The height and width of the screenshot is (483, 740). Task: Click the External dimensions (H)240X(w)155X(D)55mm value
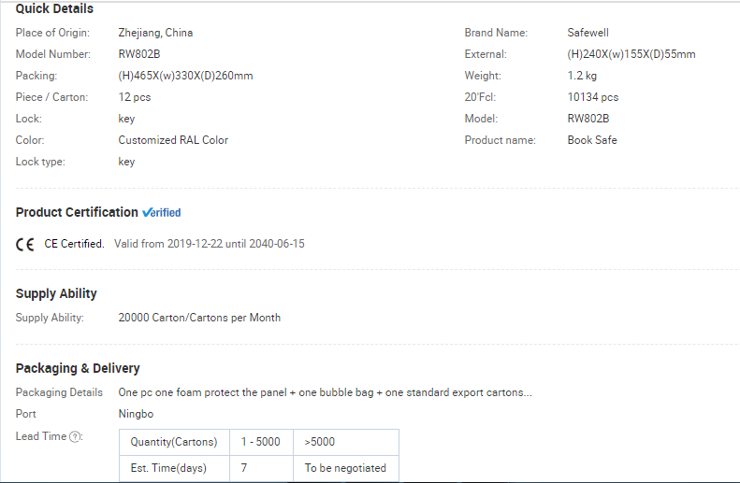coord(631,54)
